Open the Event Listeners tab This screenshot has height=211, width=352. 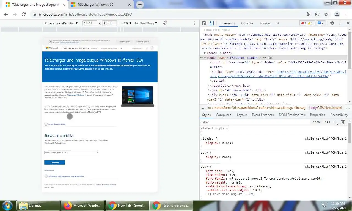[x=263, y=115]
